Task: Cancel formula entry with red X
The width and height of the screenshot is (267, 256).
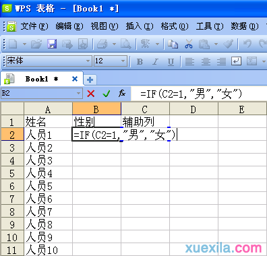Action: (x=91, y=93)
